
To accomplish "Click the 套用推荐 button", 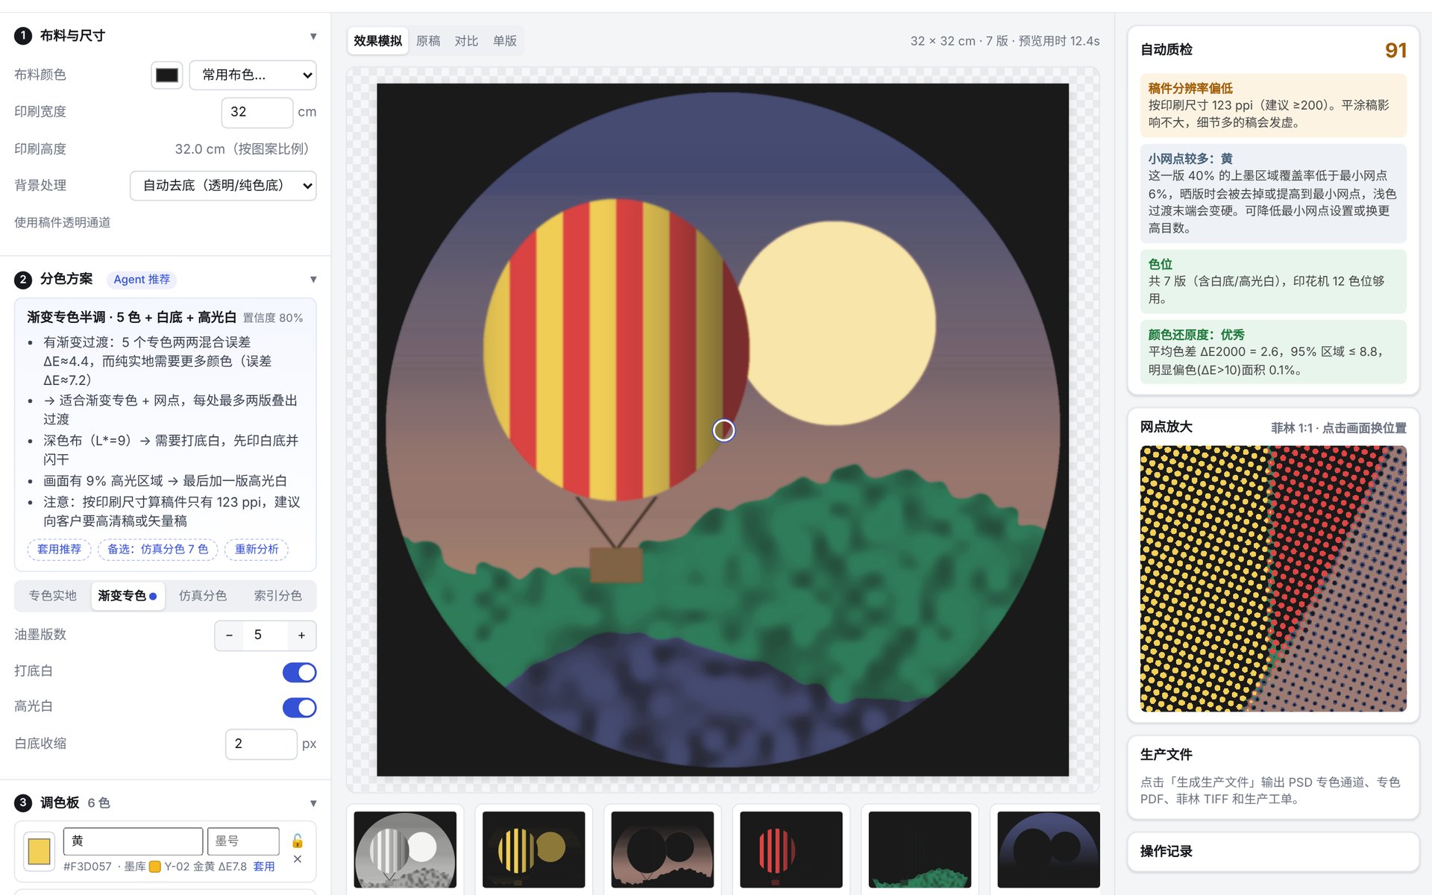I will coord(59,549).
